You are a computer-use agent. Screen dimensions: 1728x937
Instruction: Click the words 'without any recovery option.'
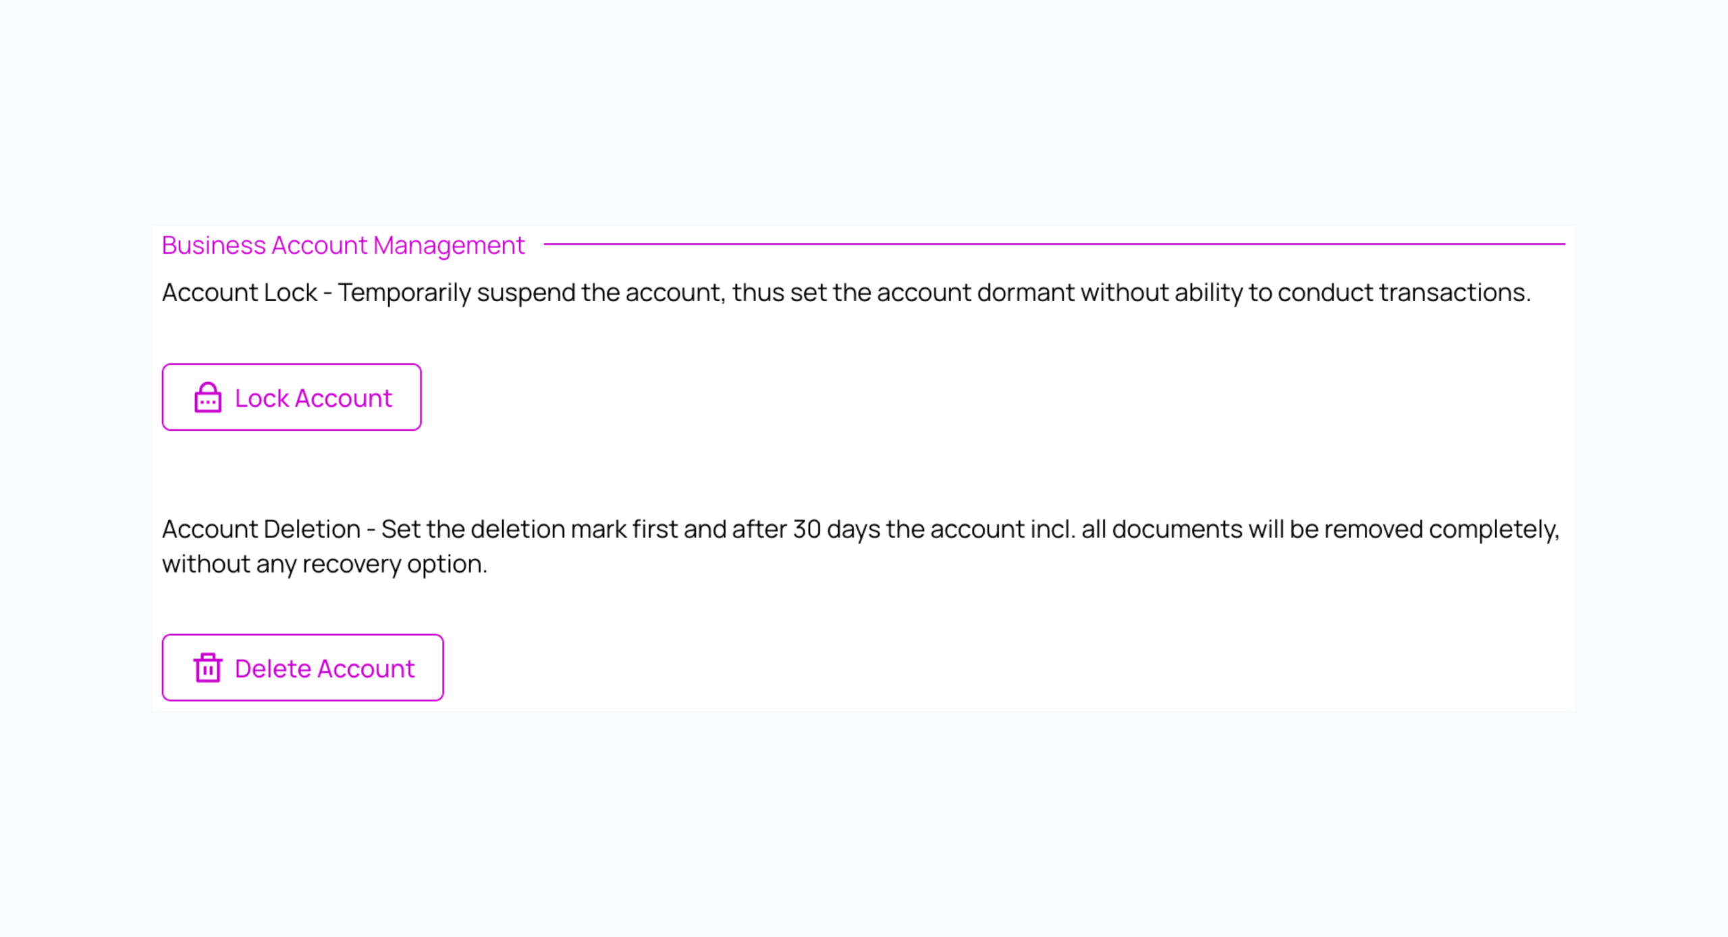tap(325, 564)
